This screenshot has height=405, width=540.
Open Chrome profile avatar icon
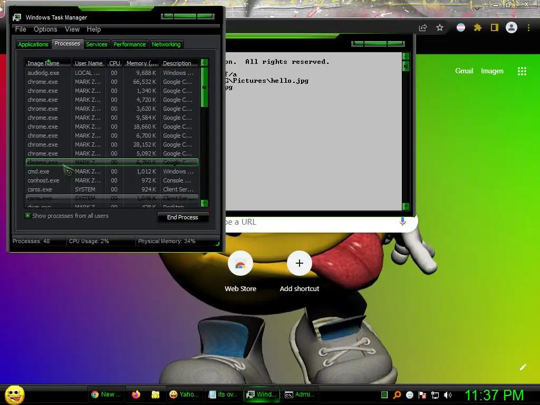512,27
